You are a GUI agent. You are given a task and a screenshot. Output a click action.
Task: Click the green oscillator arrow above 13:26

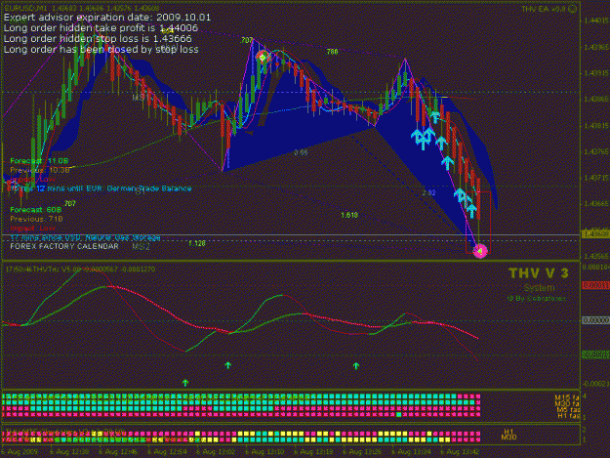tap(356, 365)
